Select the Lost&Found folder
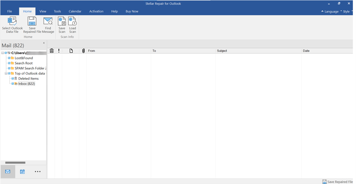Viewport: 356px width, 184px height. tap(24, 58)
